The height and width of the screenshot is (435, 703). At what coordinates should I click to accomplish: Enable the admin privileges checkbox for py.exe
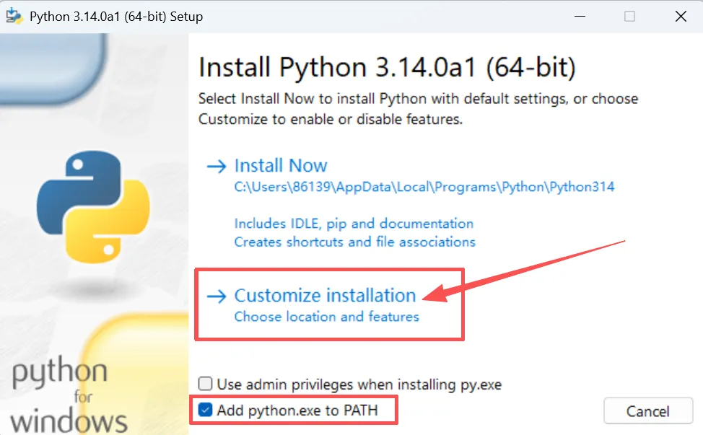206,385
